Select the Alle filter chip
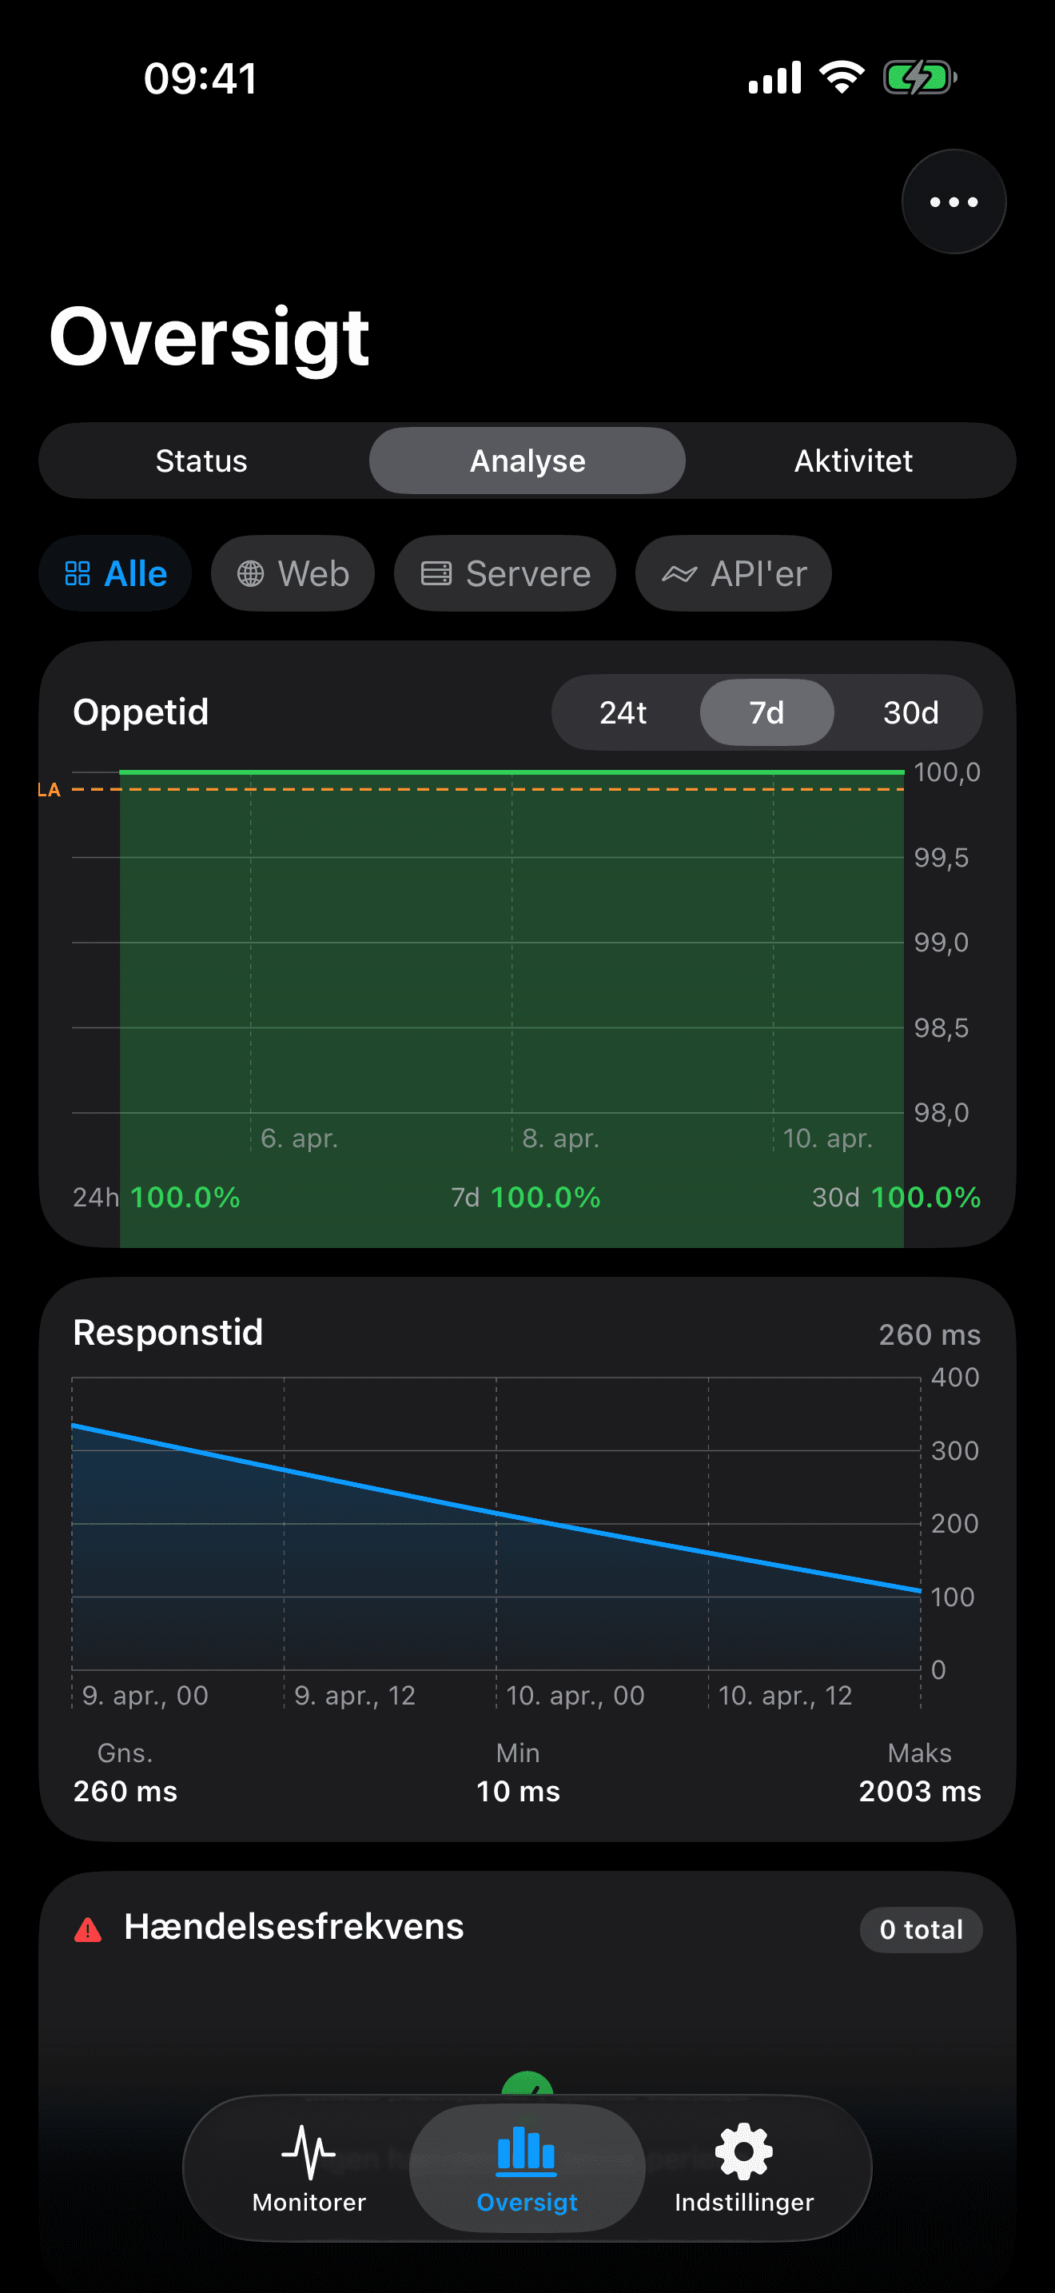The image size is (1055, 2293). [116, 574]
